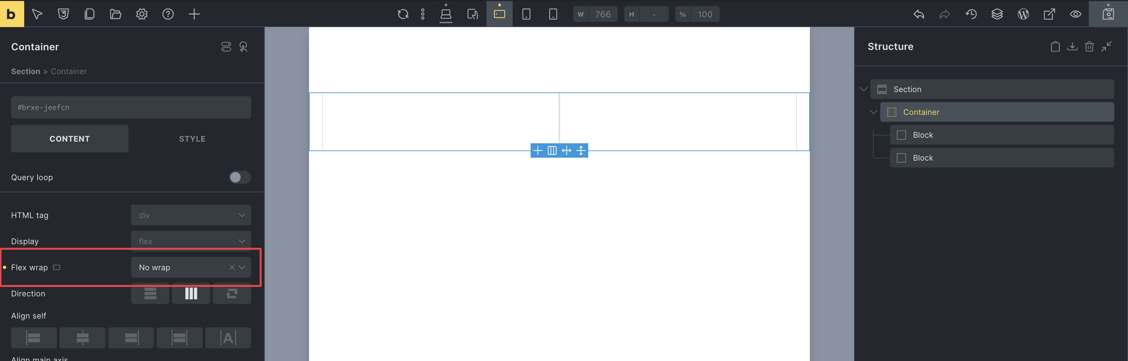Click canvas plus icon to add container
1128x361 pixels.
[x=538, y=151]
